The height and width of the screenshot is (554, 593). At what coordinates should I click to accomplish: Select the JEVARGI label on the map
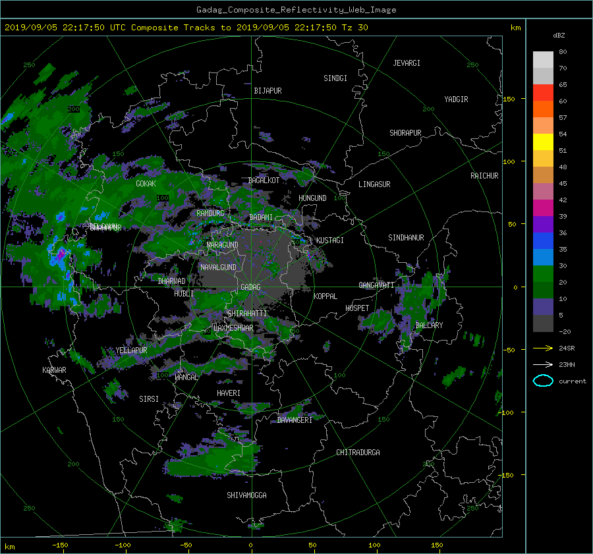pyautogui.click(x=407, y=63)
